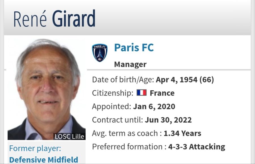Click the France citizenship text
The width and height of the screenshot is (255, 164).
[x=162, y=93]
